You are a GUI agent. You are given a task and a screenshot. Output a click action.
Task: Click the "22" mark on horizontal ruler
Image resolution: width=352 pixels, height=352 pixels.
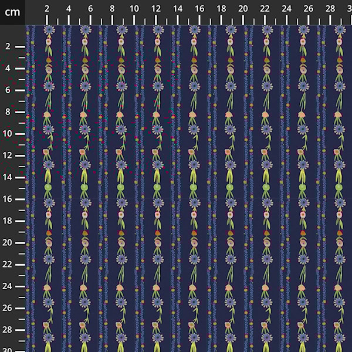click(x=265, y=9)
